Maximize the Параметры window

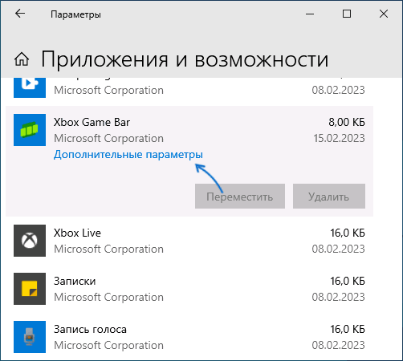347,14
